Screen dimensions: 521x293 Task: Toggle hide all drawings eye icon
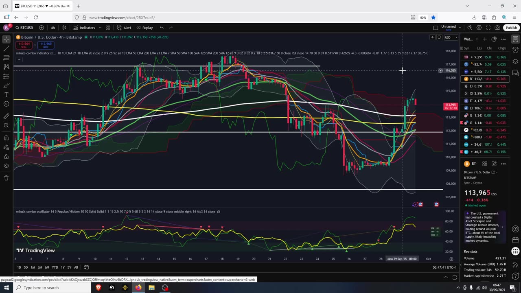(x=7, y=166)
